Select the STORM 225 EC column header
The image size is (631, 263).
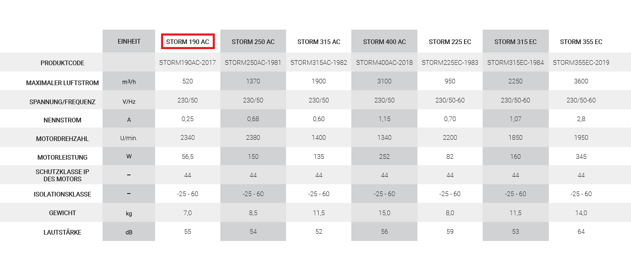[450, 42]
